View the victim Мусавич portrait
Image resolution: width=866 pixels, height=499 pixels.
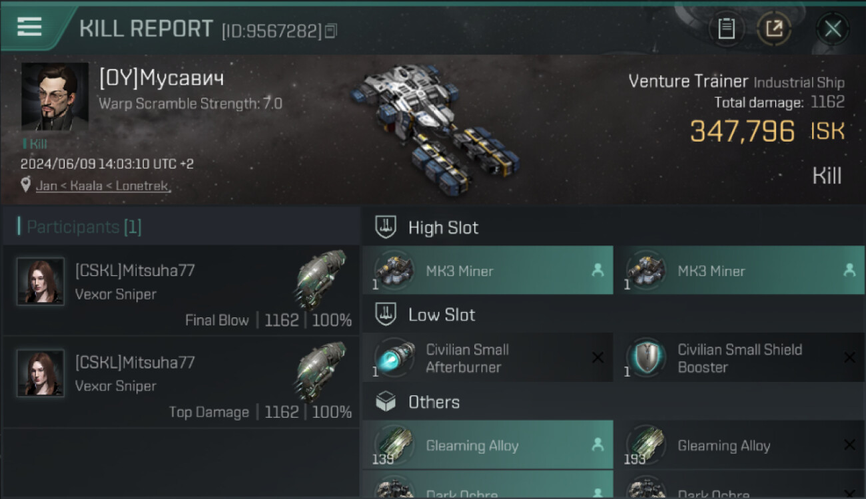[x=55, y=96]
